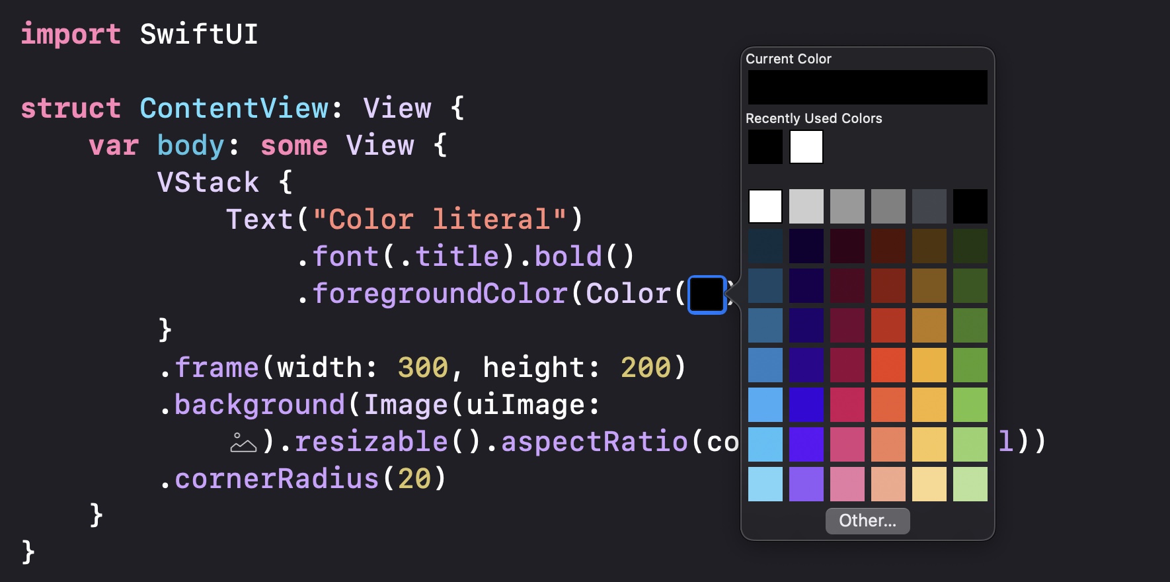Click the 'SwiftUI' module name

pos(199,34)
